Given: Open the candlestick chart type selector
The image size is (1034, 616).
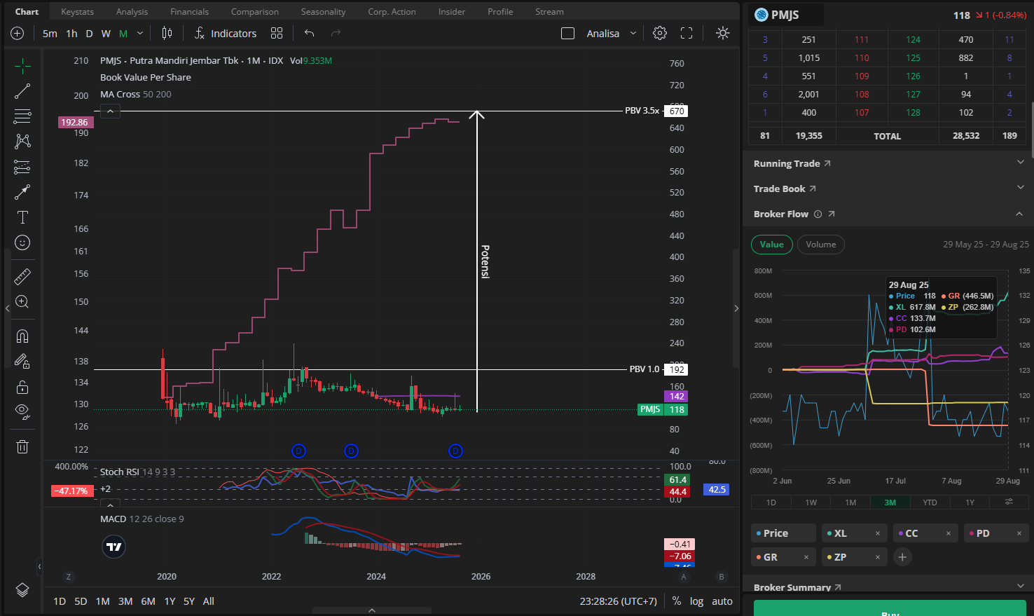Looking at the screenshot, I should click(x=167, y=33).
